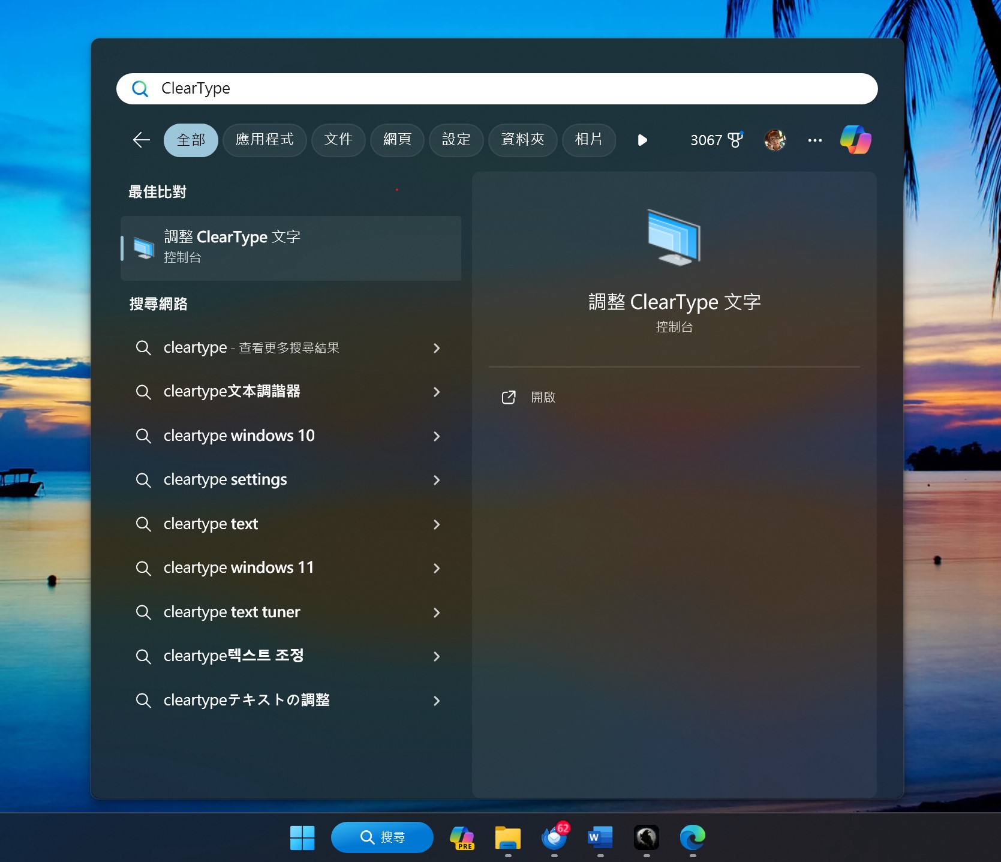Click the user profile avatar
Screen dimensions: 1001x862
775,140
